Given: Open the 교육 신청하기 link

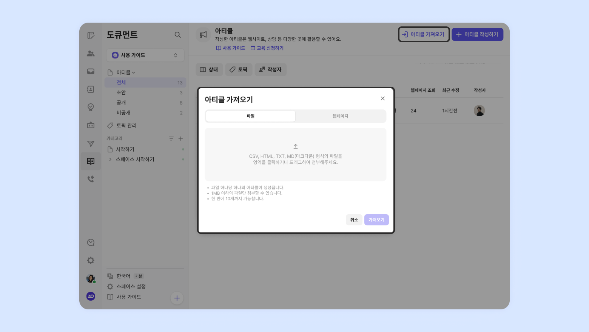Looking at the screenshot, I should 267,48.
